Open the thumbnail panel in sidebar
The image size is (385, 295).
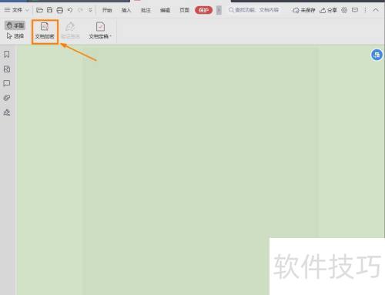tap(7, 69)
